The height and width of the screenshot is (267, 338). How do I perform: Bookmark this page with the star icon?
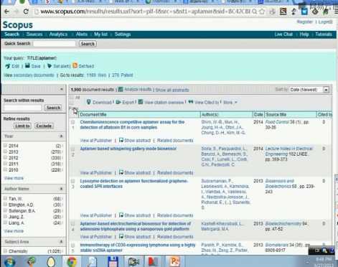pos(262,11)
